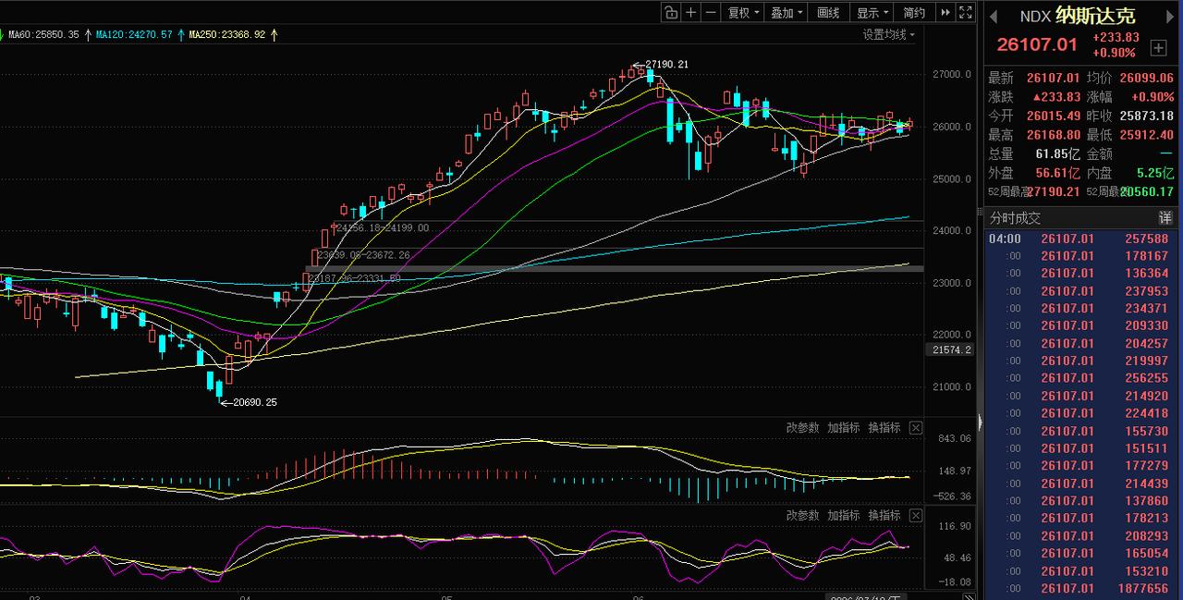Enter fullscreen chart mode icon

click(x=966, y=12)
